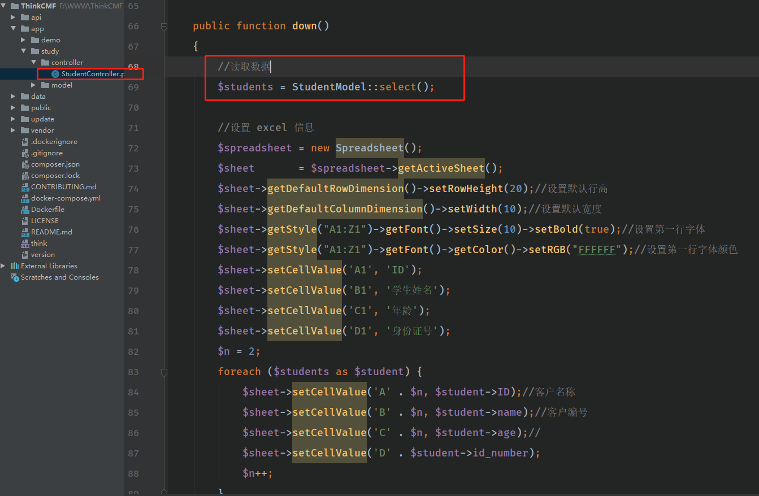Select StudentController.php in the project tree
This screenshot has height=496, width=759.
pyautogui.click(x=93, y=74)
